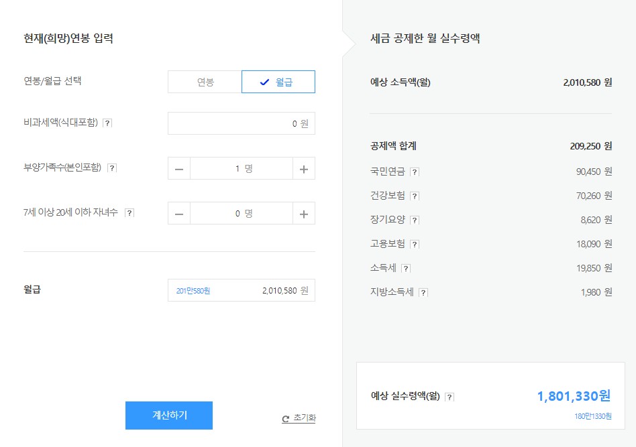Open help icon next to 비과세액(식대포함)
This screenshot has height=447, width=636.
point(107,123)
